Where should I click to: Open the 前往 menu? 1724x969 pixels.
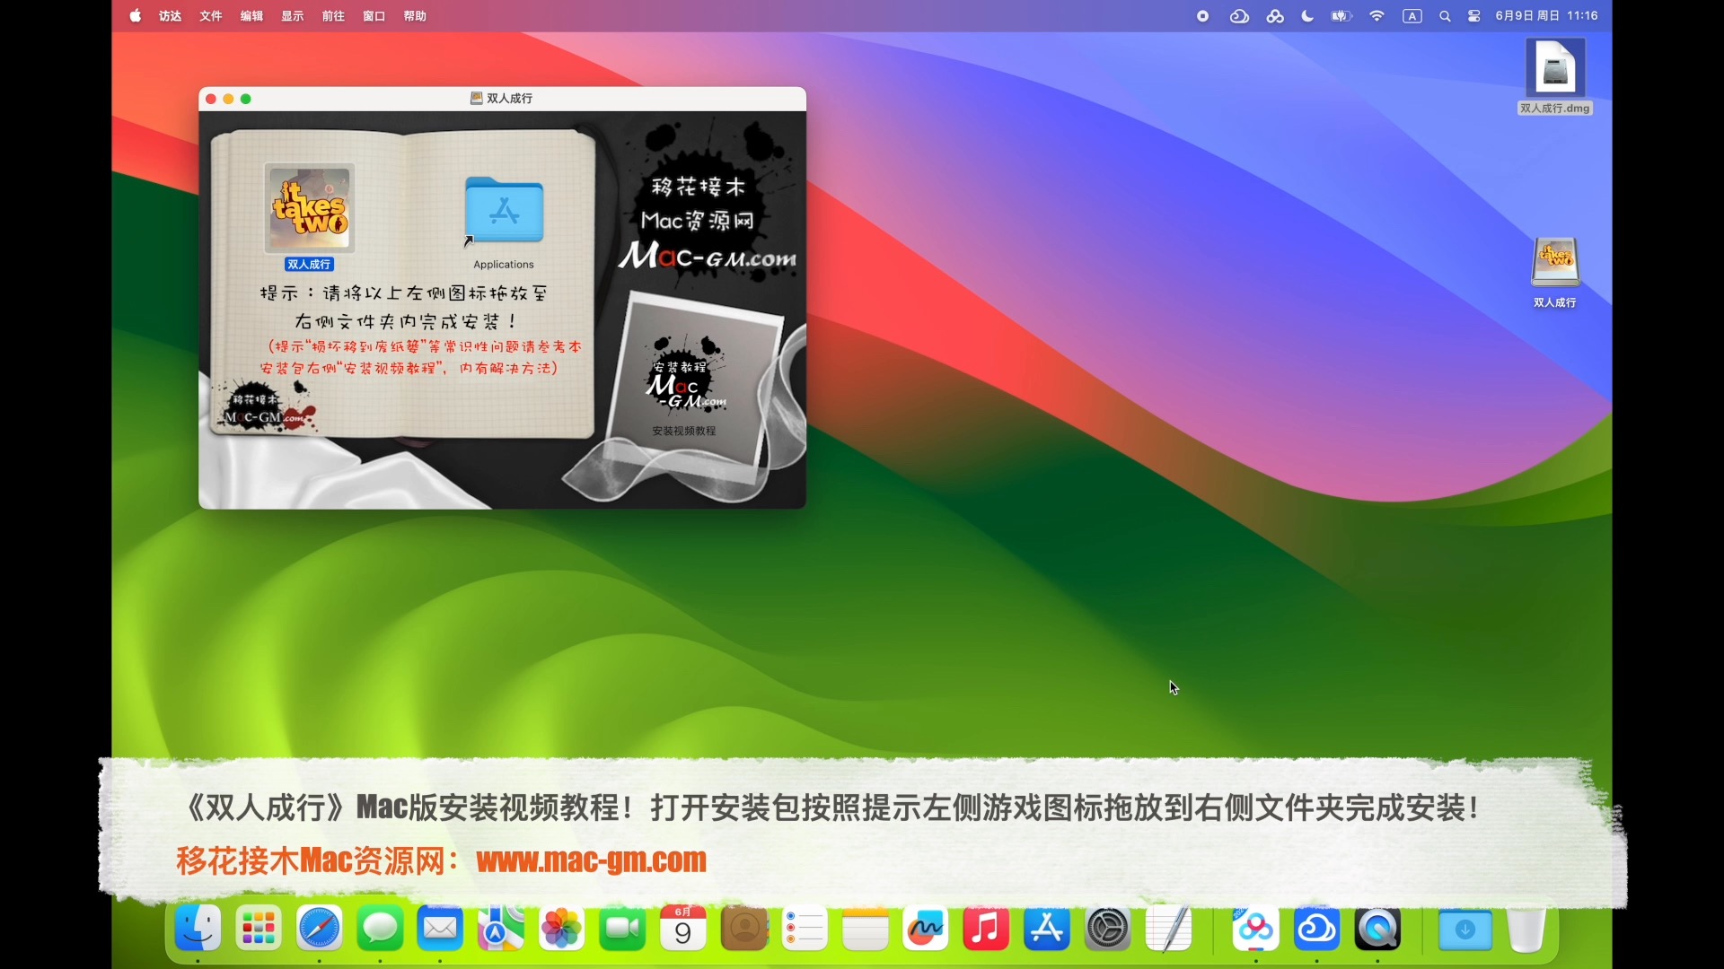click(333, 16)
